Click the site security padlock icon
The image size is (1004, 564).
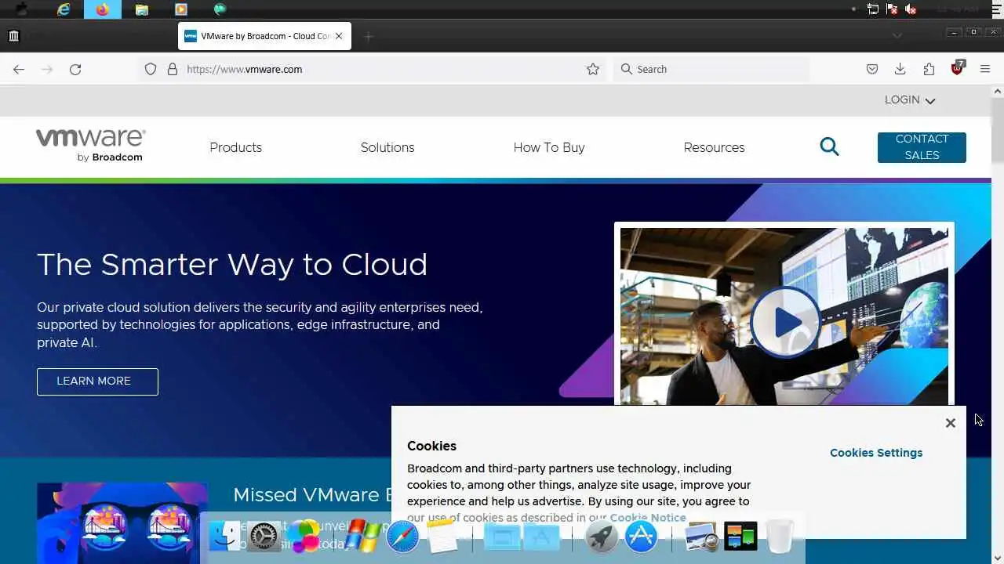coord(173,69)
